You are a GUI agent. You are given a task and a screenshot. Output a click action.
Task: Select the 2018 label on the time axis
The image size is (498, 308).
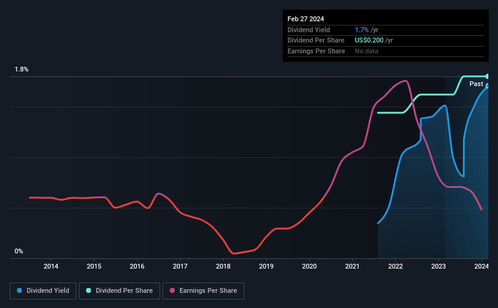click(223, 266)
